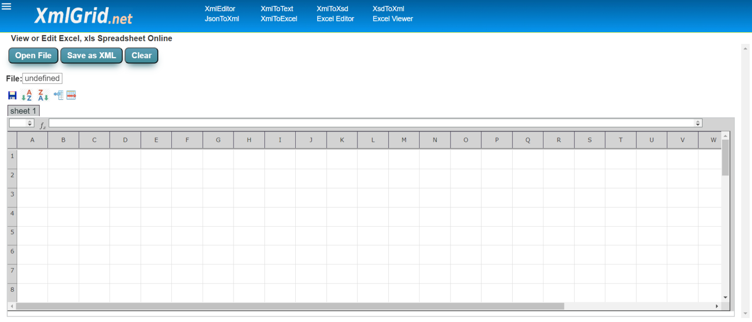Screen dimensions: 752x322
Task: Open the Excel Editor page
Action: (336, 19)
